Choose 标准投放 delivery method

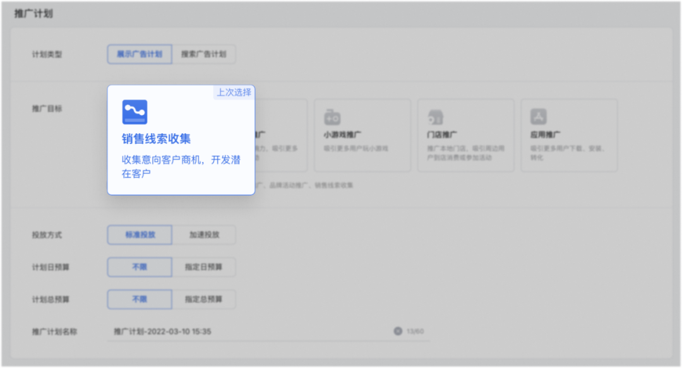coord(140,235)
